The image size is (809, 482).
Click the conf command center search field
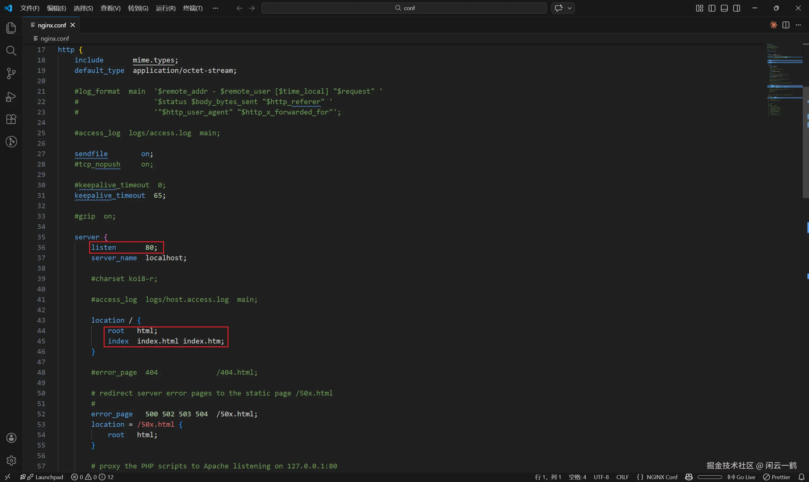click(x=404, y=8)
